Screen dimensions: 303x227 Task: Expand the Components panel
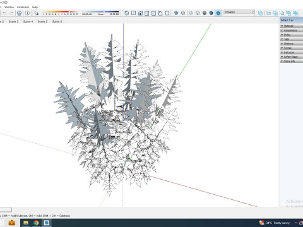(x=292, y=30)
